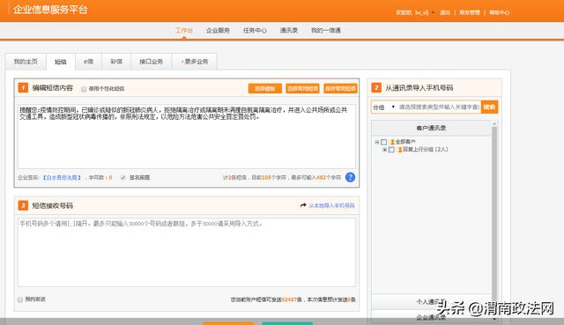Image resolution: width=564 pixels, height=325 pixels.
Task: Click the phone number recipients text area
Action: (187, 252)
